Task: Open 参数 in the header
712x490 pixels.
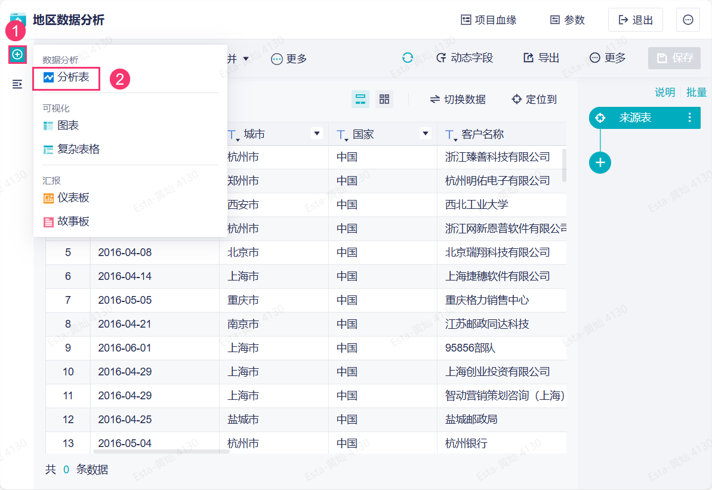Action: click(x=567, y=20)
